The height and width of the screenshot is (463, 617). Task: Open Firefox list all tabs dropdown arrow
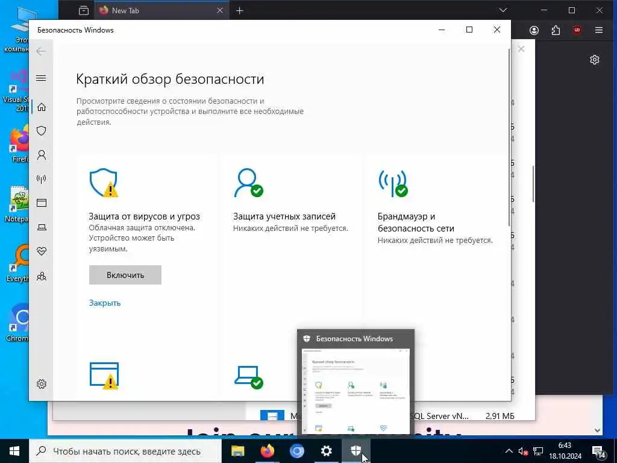tap(503, 10)
